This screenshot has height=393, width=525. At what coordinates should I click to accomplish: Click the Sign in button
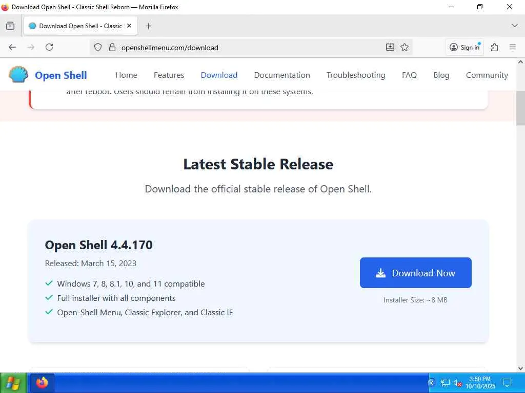465,47
